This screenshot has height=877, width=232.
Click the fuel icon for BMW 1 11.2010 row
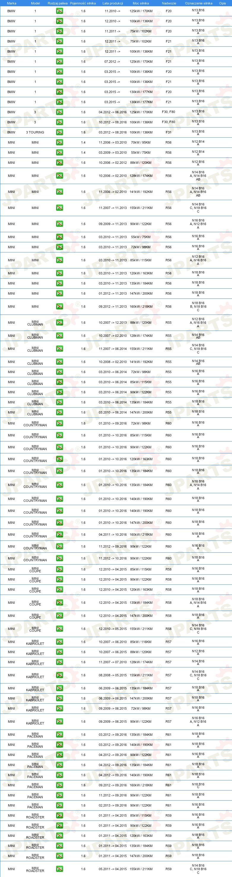[59, 11]
